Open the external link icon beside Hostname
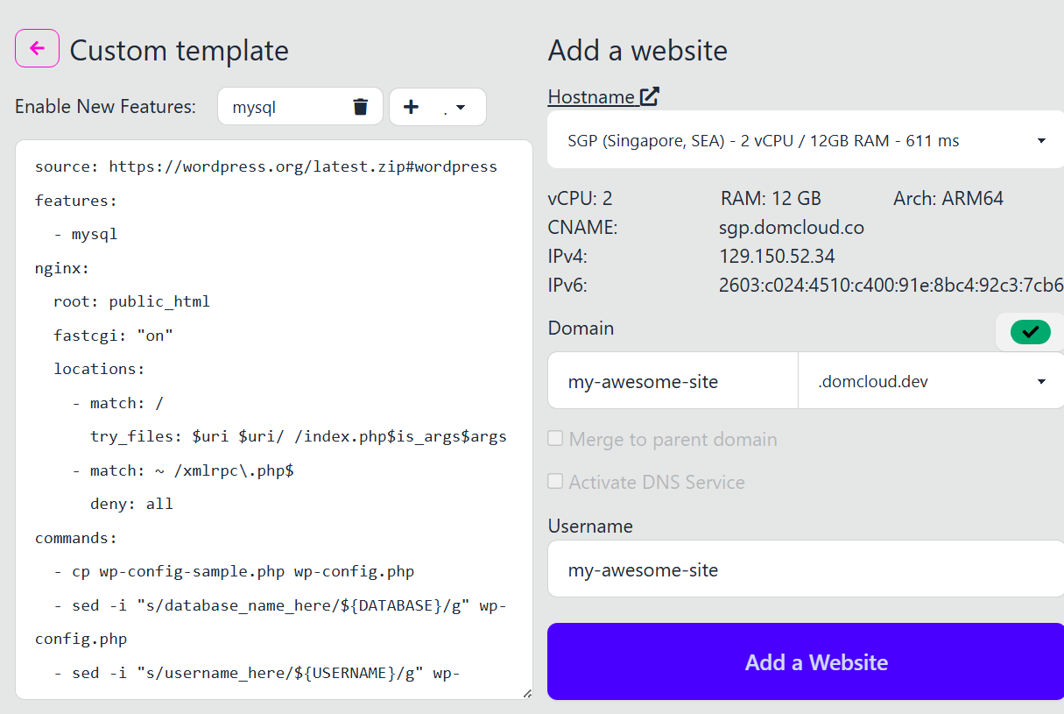 [649, 96]
